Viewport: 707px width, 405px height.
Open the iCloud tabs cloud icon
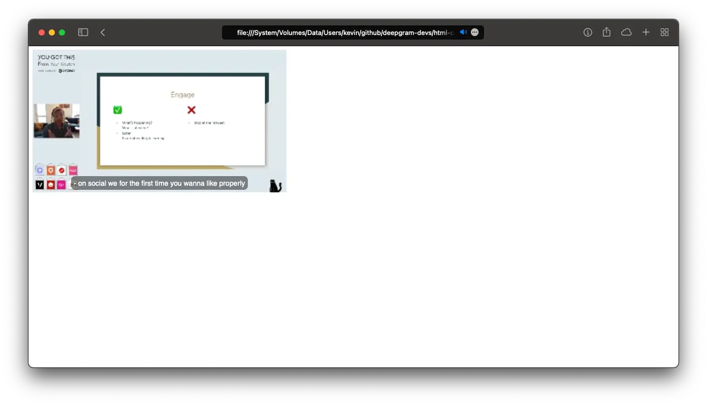(626, 32)
